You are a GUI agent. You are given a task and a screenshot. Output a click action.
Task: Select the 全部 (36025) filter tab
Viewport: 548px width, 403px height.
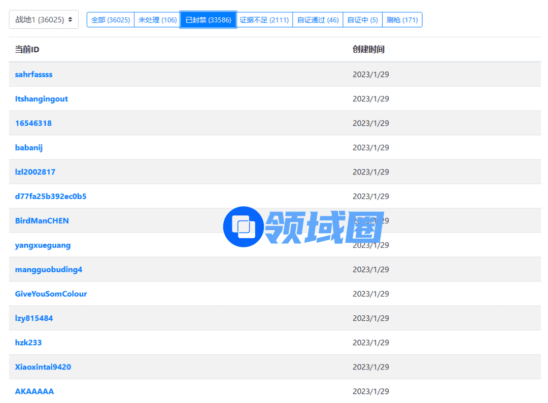tap(111, 20)
